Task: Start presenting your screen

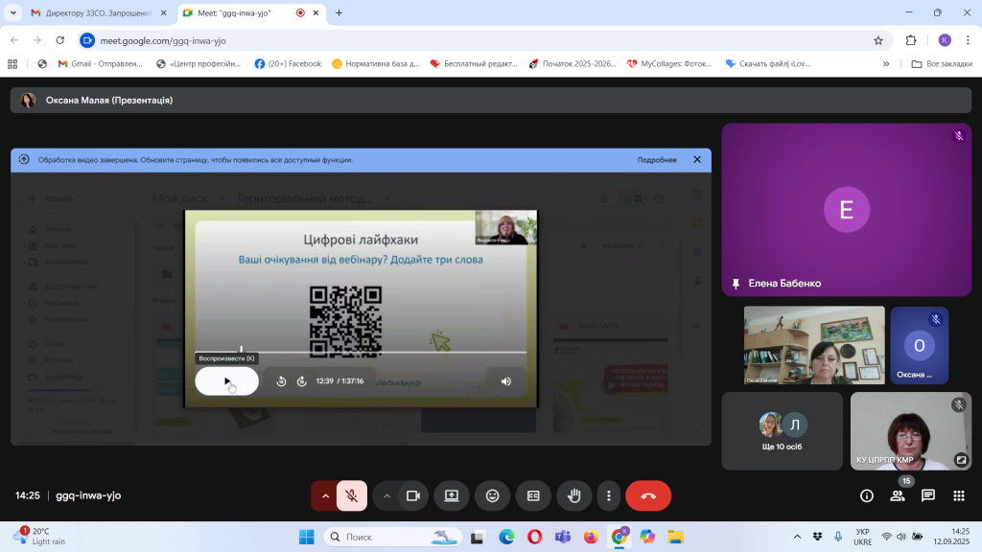Action: pyautogui.click(x=452, y=495)
